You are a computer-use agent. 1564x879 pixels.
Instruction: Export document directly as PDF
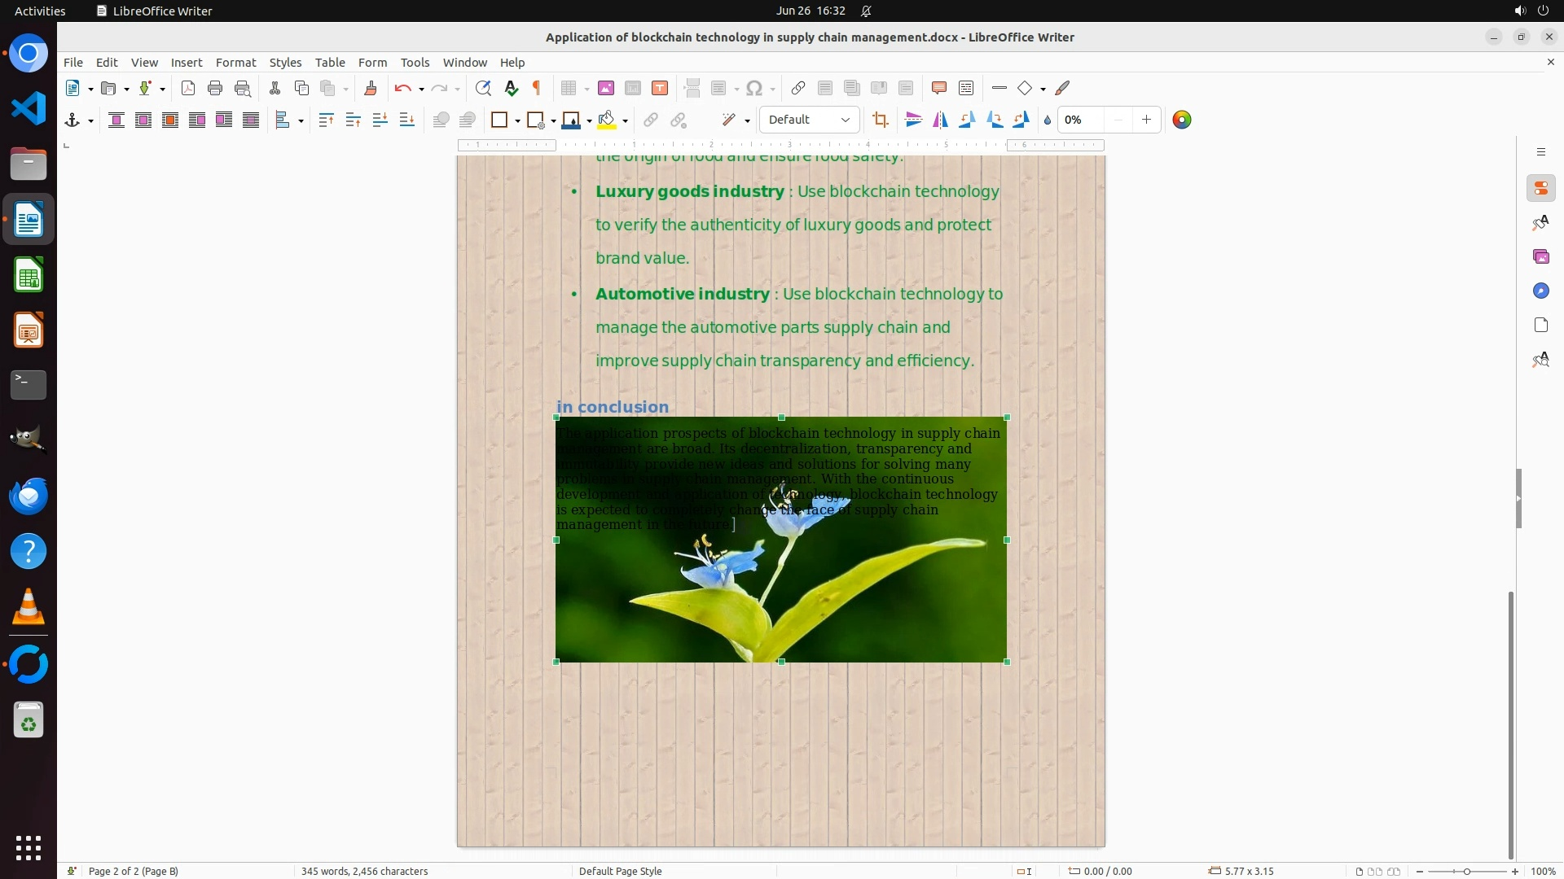coord(187,88)
